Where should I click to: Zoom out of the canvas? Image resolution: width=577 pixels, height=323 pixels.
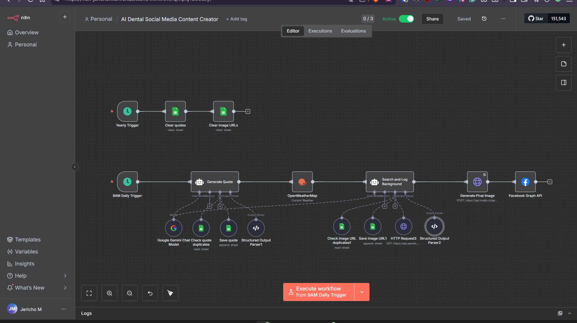tap(130, 293)
